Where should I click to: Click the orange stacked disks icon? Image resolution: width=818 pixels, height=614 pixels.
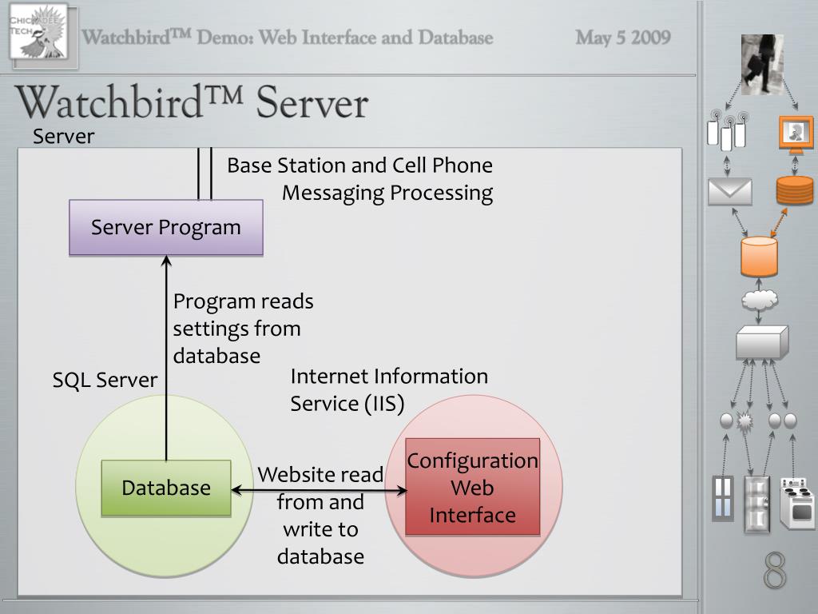coord(795,190)
